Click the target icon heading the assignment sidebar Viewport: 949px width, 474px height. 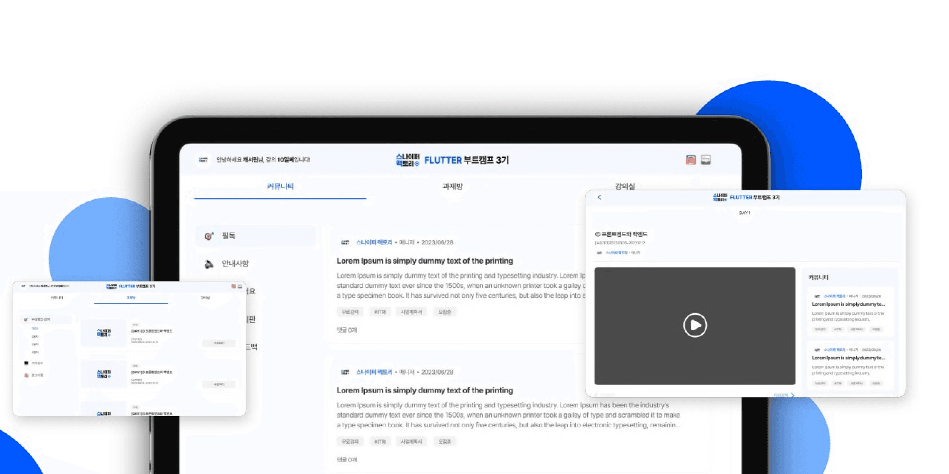[26, 319]
